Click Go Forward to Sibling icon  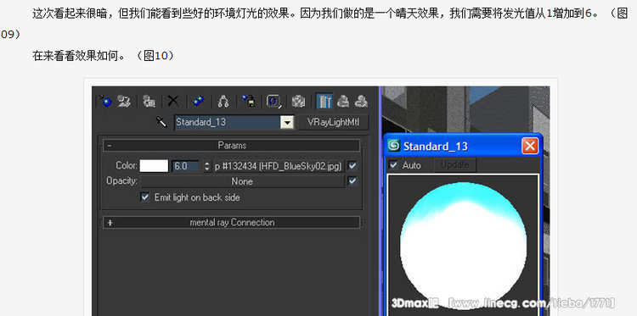pyautogui.click(x=361, y=101)
